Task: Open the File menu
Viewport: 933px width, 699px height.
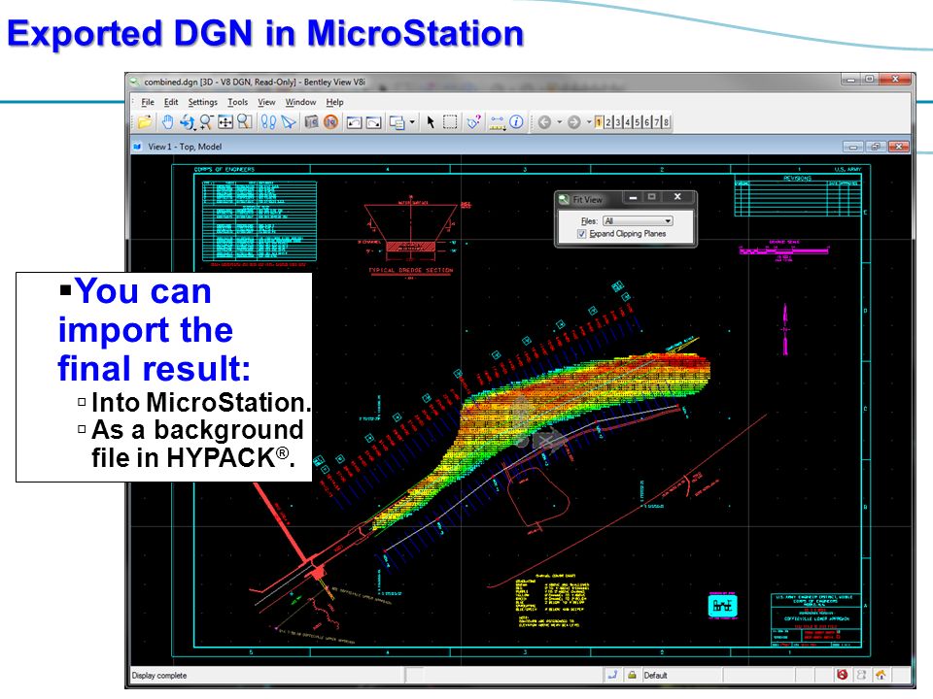Action: [x=148, y=102]
